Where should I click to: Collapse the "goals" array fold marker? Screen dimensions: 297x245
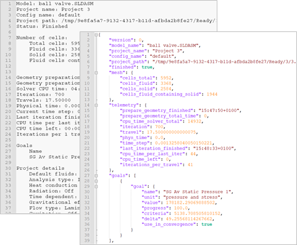click(96, 175)
